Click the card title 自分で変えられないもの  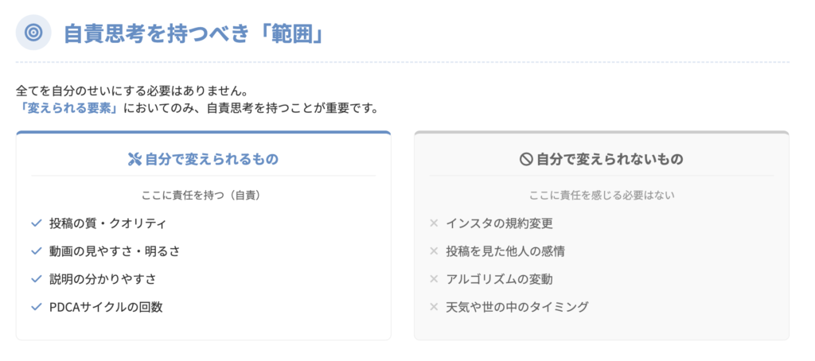tap(609, 159)
